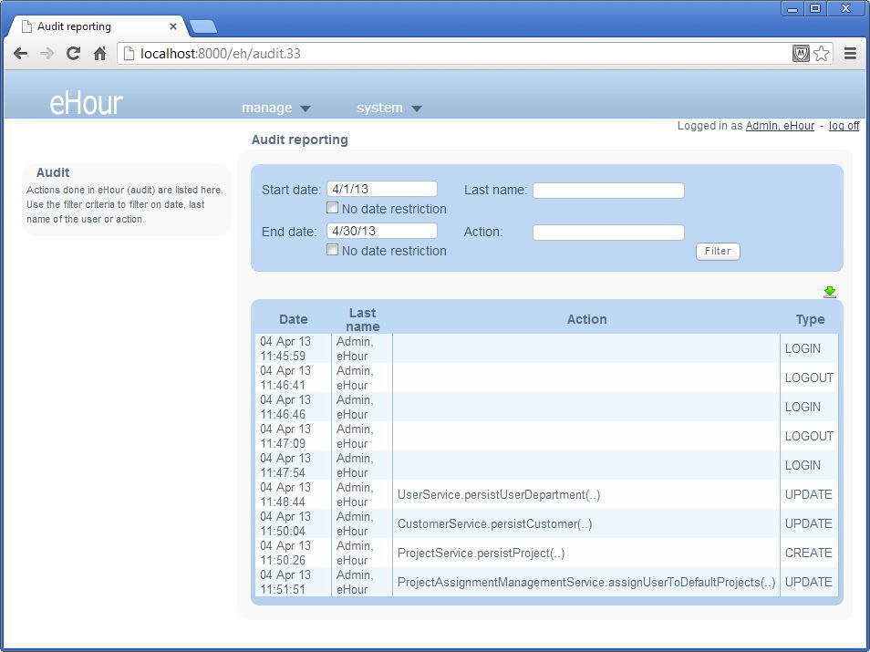This screenshot has height=652, width=870.
Task: Open the Chrome hamburger menu
Action: click(850, 53)
